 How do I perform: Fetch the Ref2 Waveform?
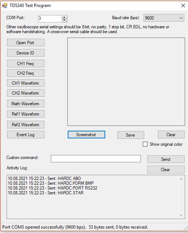point(25,125)
